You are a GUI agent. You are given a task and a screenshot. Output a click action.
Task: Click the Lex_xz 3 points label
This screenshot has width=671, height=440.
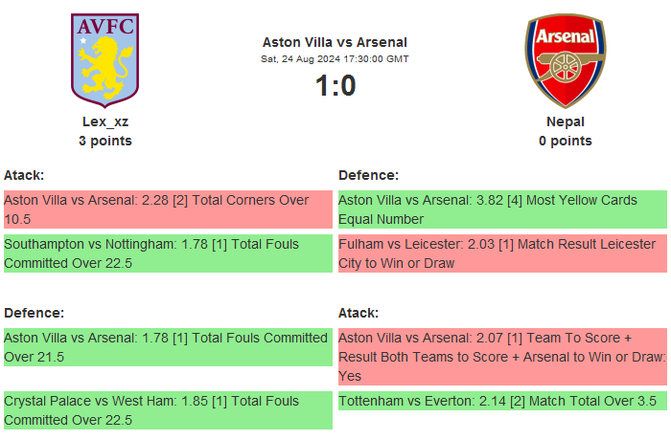[x=105, y=141]
